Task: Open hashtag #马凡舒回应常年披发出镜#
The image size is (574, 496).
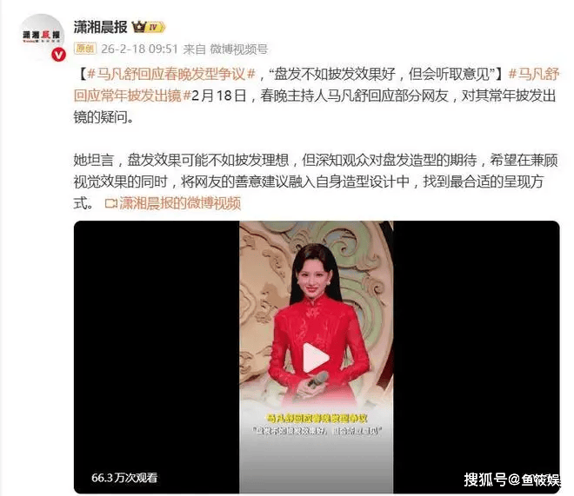Action: (x=317, y=85)
